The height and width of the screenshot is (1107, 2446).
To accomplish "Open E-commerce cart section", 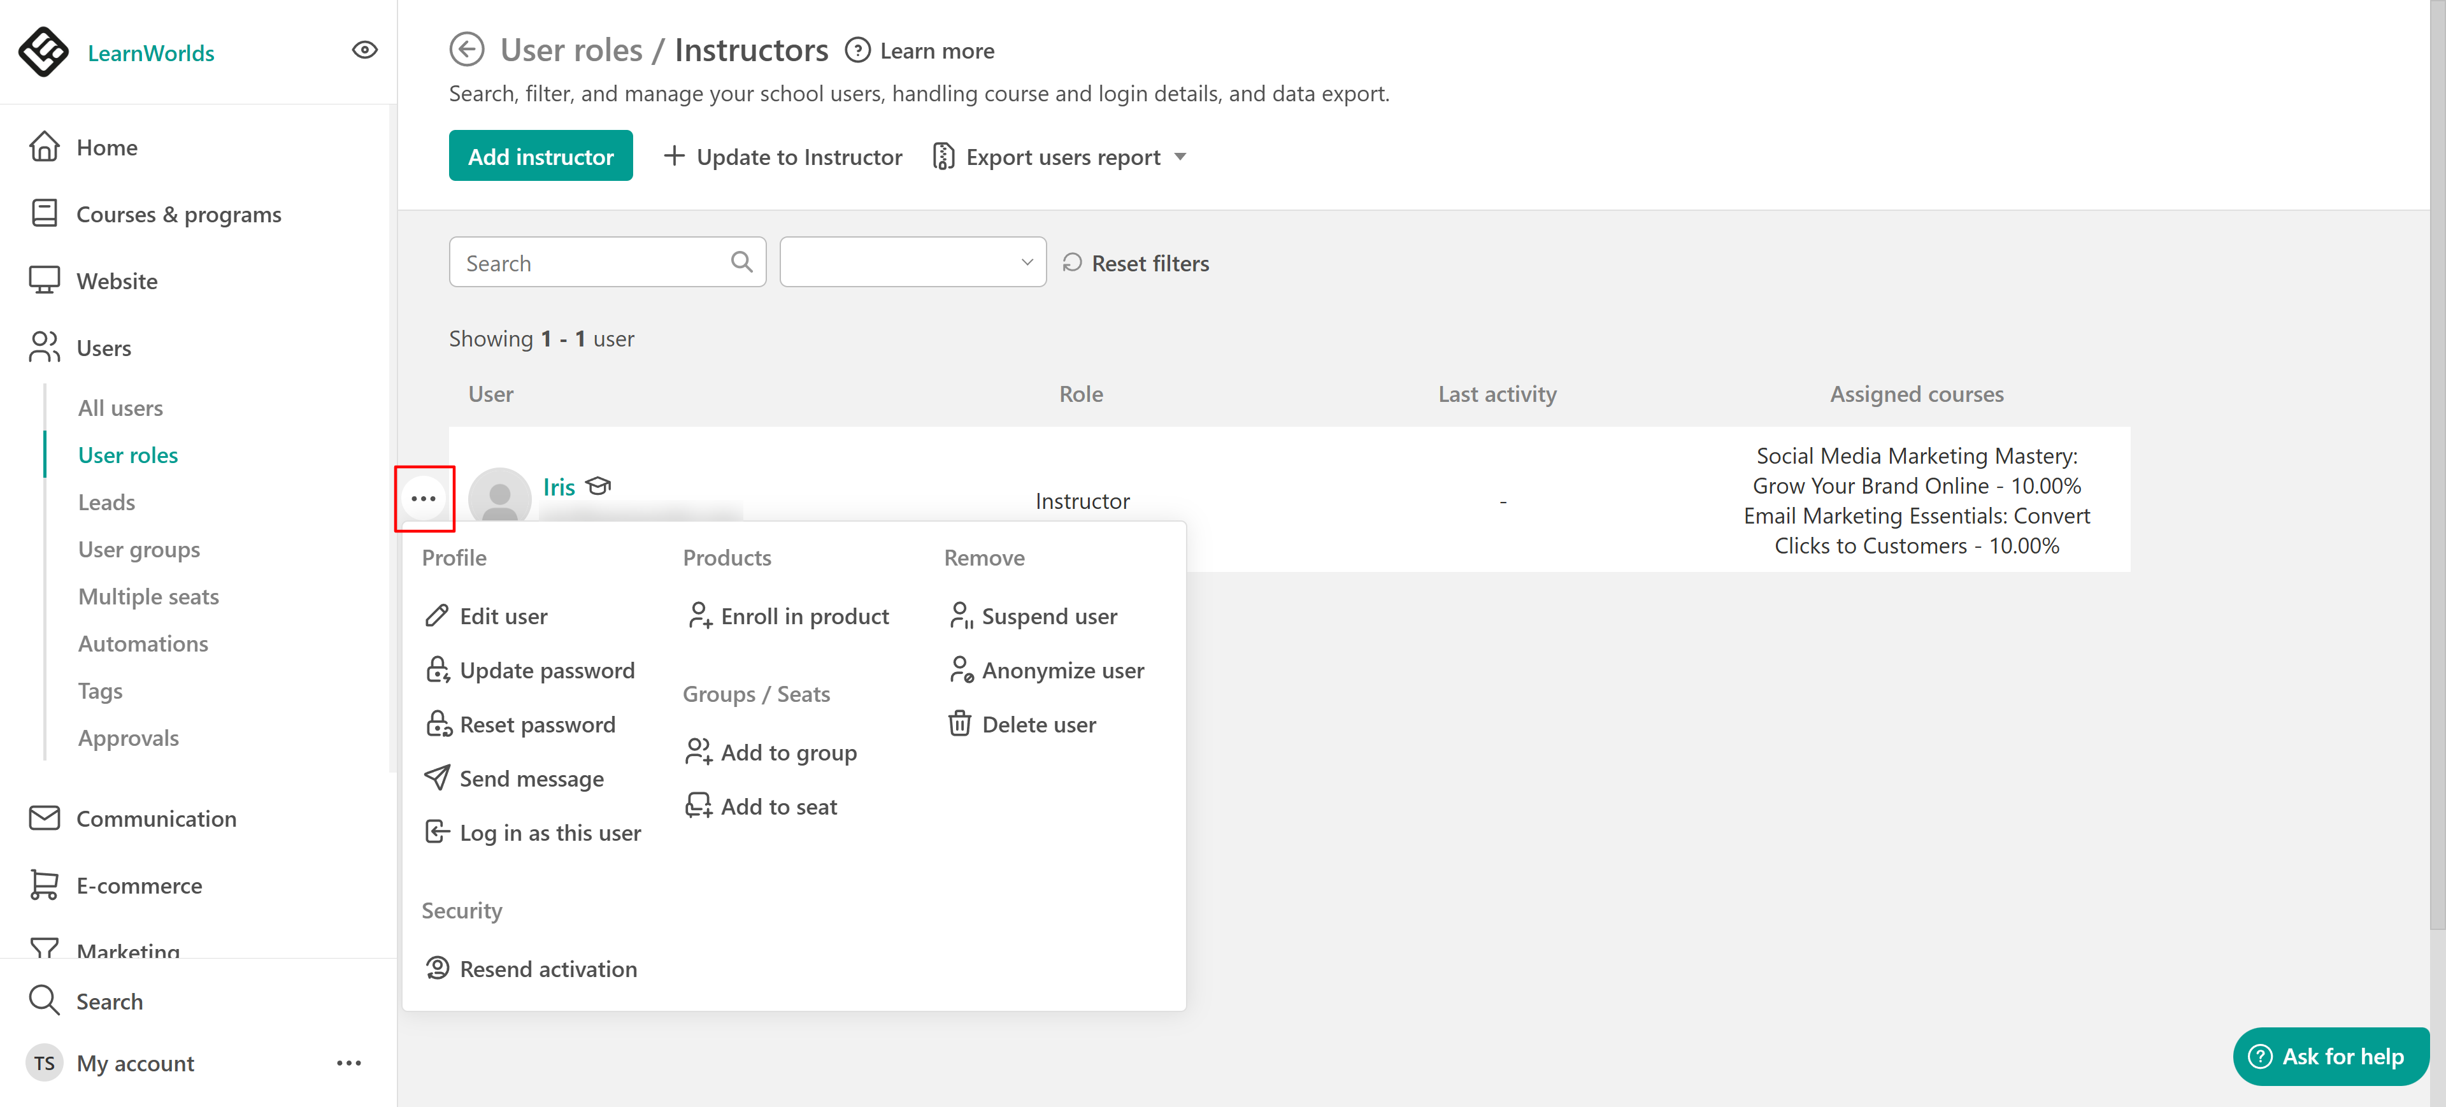I will tap(139, 885).
